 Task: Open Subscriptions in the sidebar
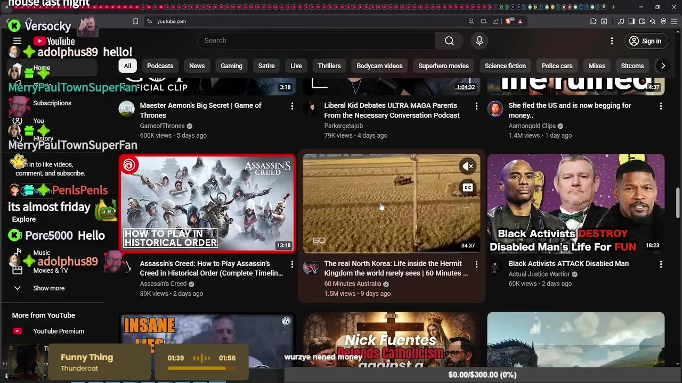[52, 103]
